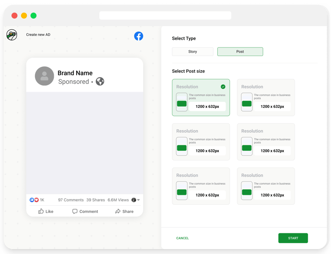Image resolution: width=331 pixels, height=254 pixels.
Task: Click the globe audience icon next to Sponsored
Action: click(x=100, y=81)
